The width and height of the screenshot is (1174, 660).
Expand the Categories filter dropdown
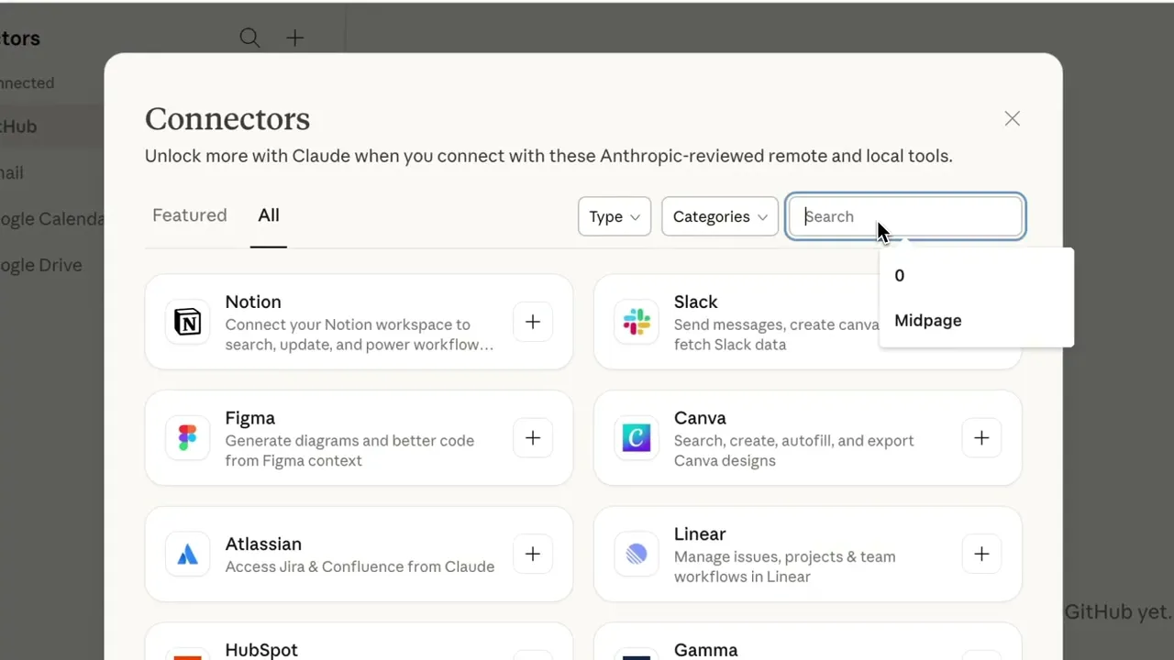coord(720,216)
